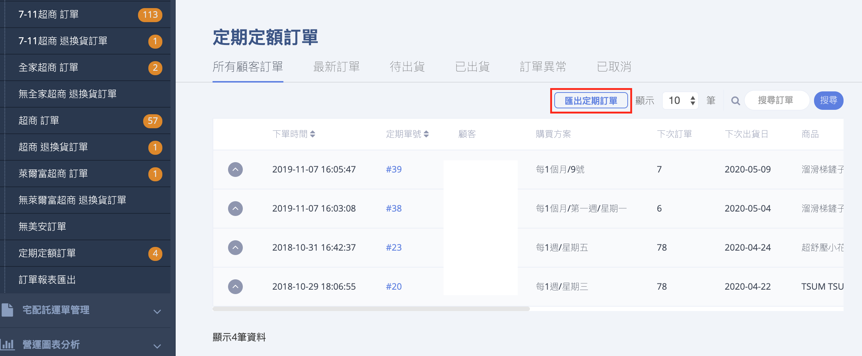Focus the 搜尋訂單 search field

coord(776,101)
